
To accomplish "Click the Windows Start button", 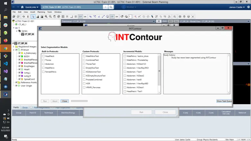I will (5, 3).
